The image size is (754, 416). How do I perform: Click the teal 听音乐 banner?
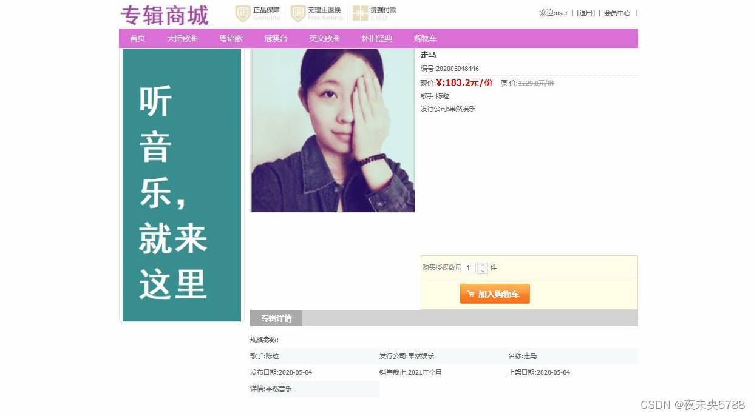182,185
